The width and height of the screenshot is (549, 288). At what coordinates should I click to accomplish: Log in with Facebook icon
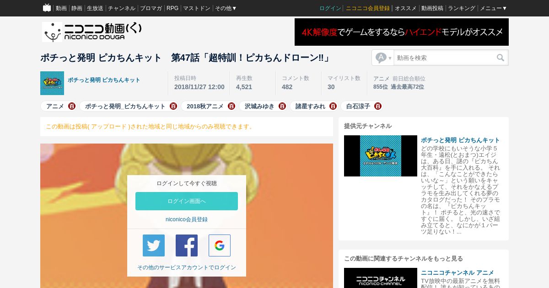click(x=187, y=245)
